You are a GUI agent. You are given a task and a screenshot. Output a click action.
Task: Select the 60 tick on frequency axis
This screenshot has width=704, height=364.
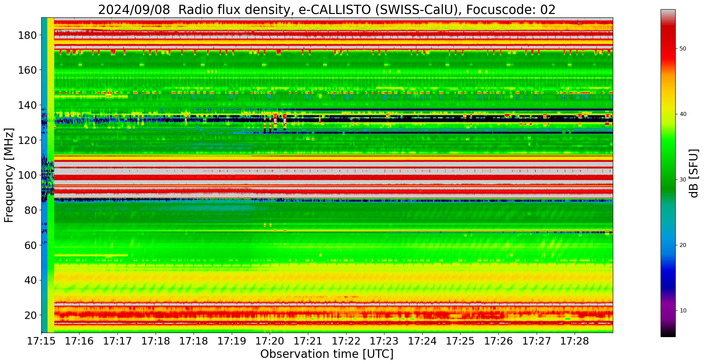(31, 245)
